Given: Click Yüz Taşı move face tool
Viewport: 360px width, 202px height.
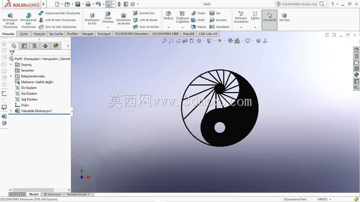Looking at the screenshot, I should (x=284, y=17).
